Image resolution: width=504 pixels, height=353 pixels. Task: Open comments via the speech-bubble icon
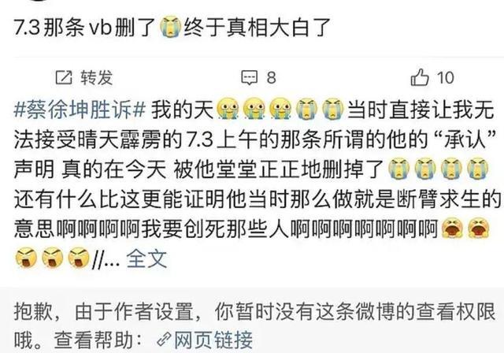click(250, 78)
